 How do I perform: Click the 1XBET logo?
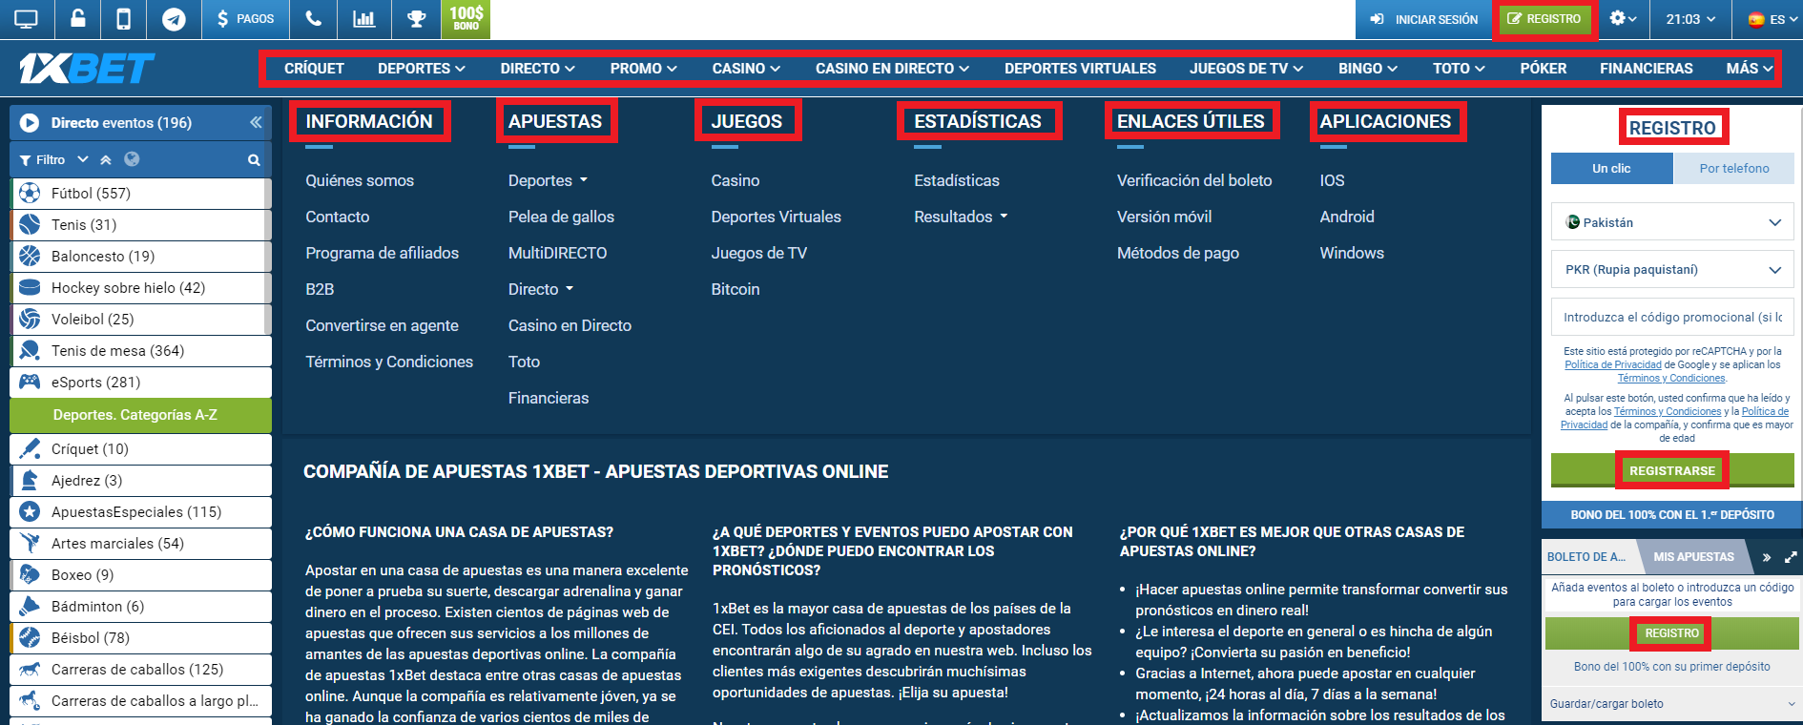click(x=86, y=69)
